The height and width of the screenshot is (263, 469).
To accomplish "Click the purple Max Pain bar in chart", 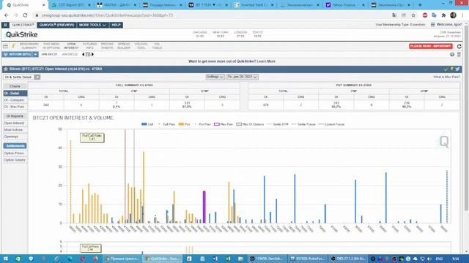I will (204, 207).
